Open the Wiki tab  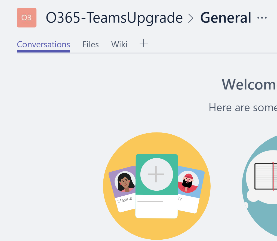coord(119,44)
